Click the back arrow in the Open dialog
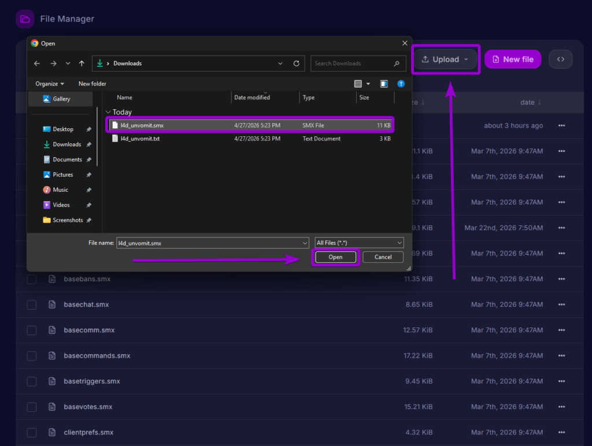The width and height of the screenshot is (592, 446). [x=37, y=63]
